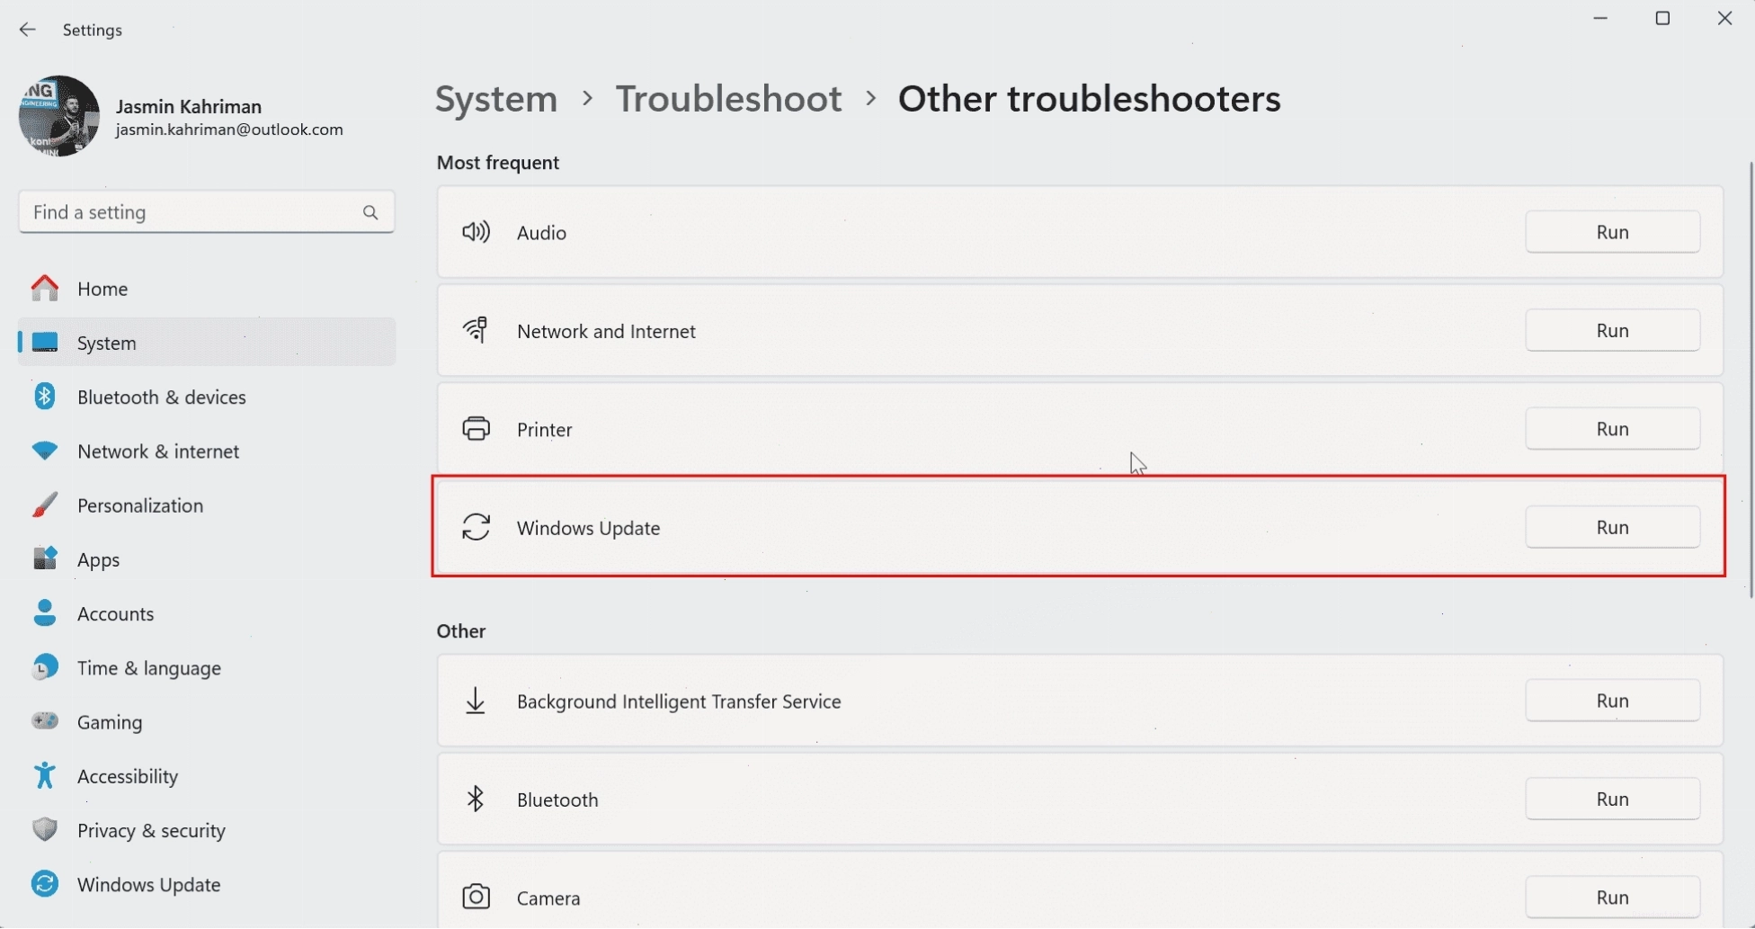1755x929 pixels.
Task: Click the Troubleshoot breadcrumb link
Action: coord(729,99)
